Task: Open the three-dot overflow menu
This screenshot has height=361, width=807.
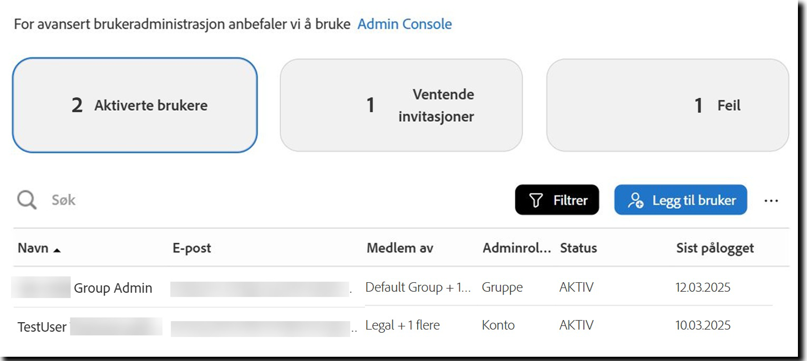Action: 772,200
